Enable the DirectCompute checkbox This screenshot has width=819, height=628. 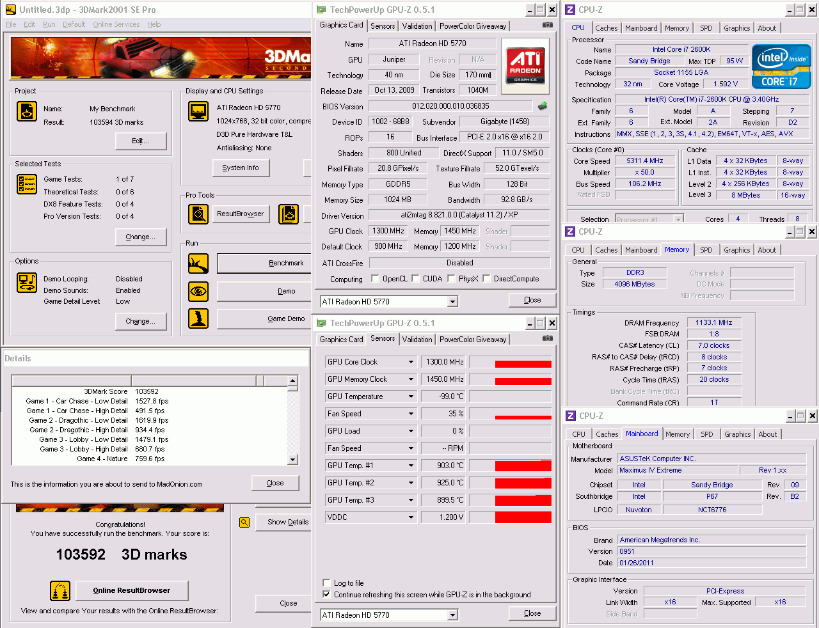(x=487, y=279)
